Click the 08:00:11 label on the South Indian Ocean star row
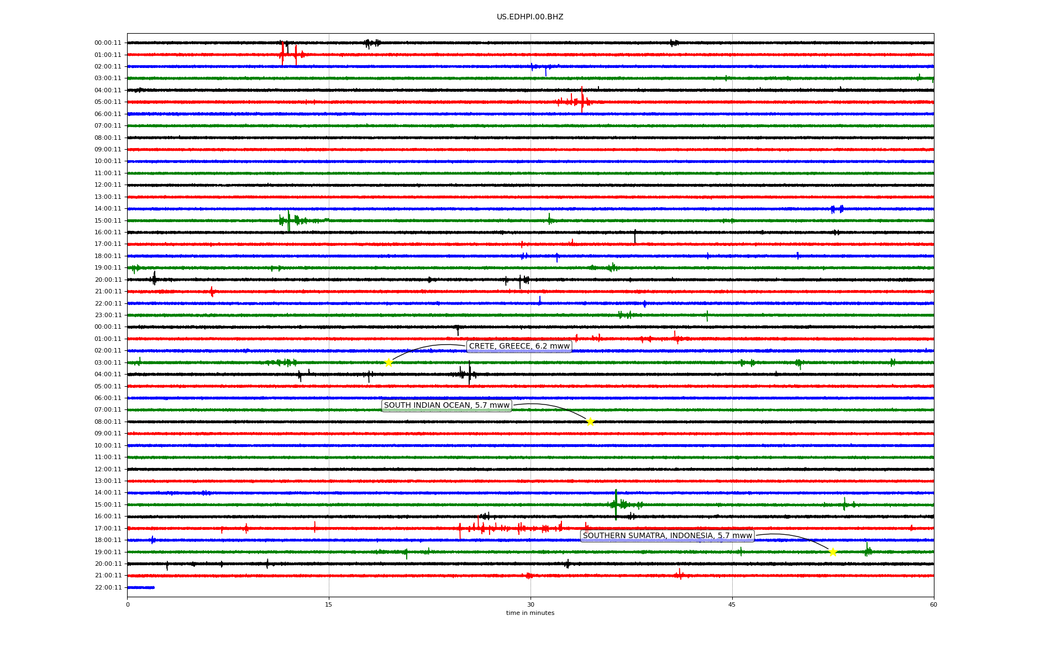The height and width of the screenshot is (663, 1061). tap(108, 422)
